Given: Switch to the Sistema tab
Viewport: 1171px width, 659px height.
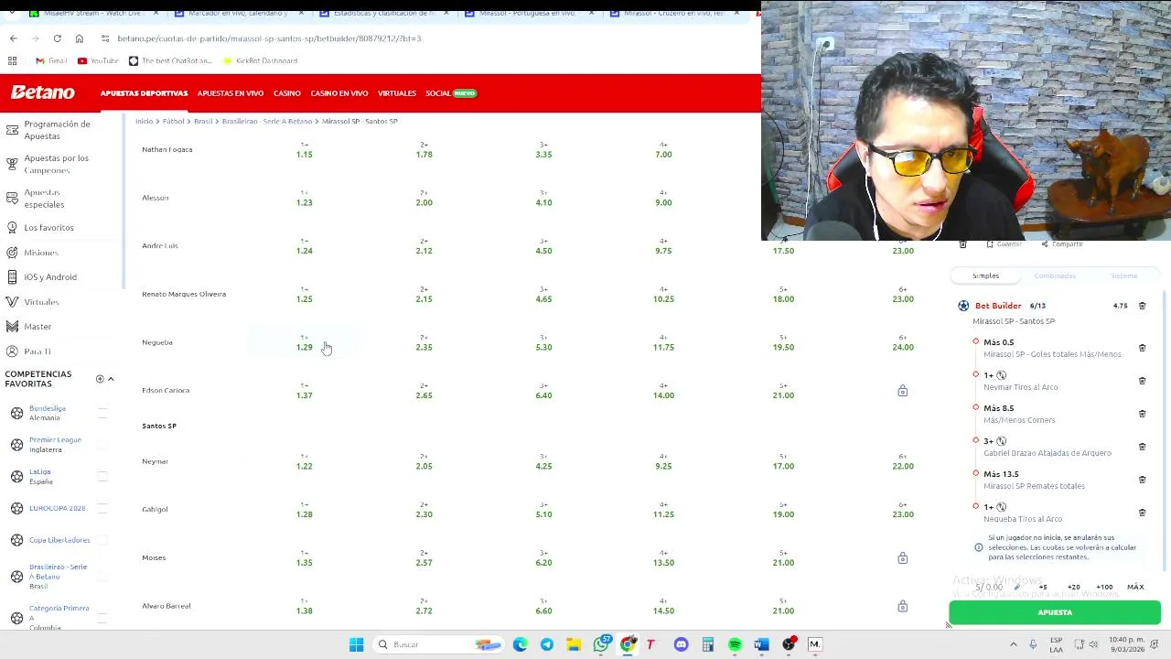Looking at the screenshot, I should tap(1124, 275).
